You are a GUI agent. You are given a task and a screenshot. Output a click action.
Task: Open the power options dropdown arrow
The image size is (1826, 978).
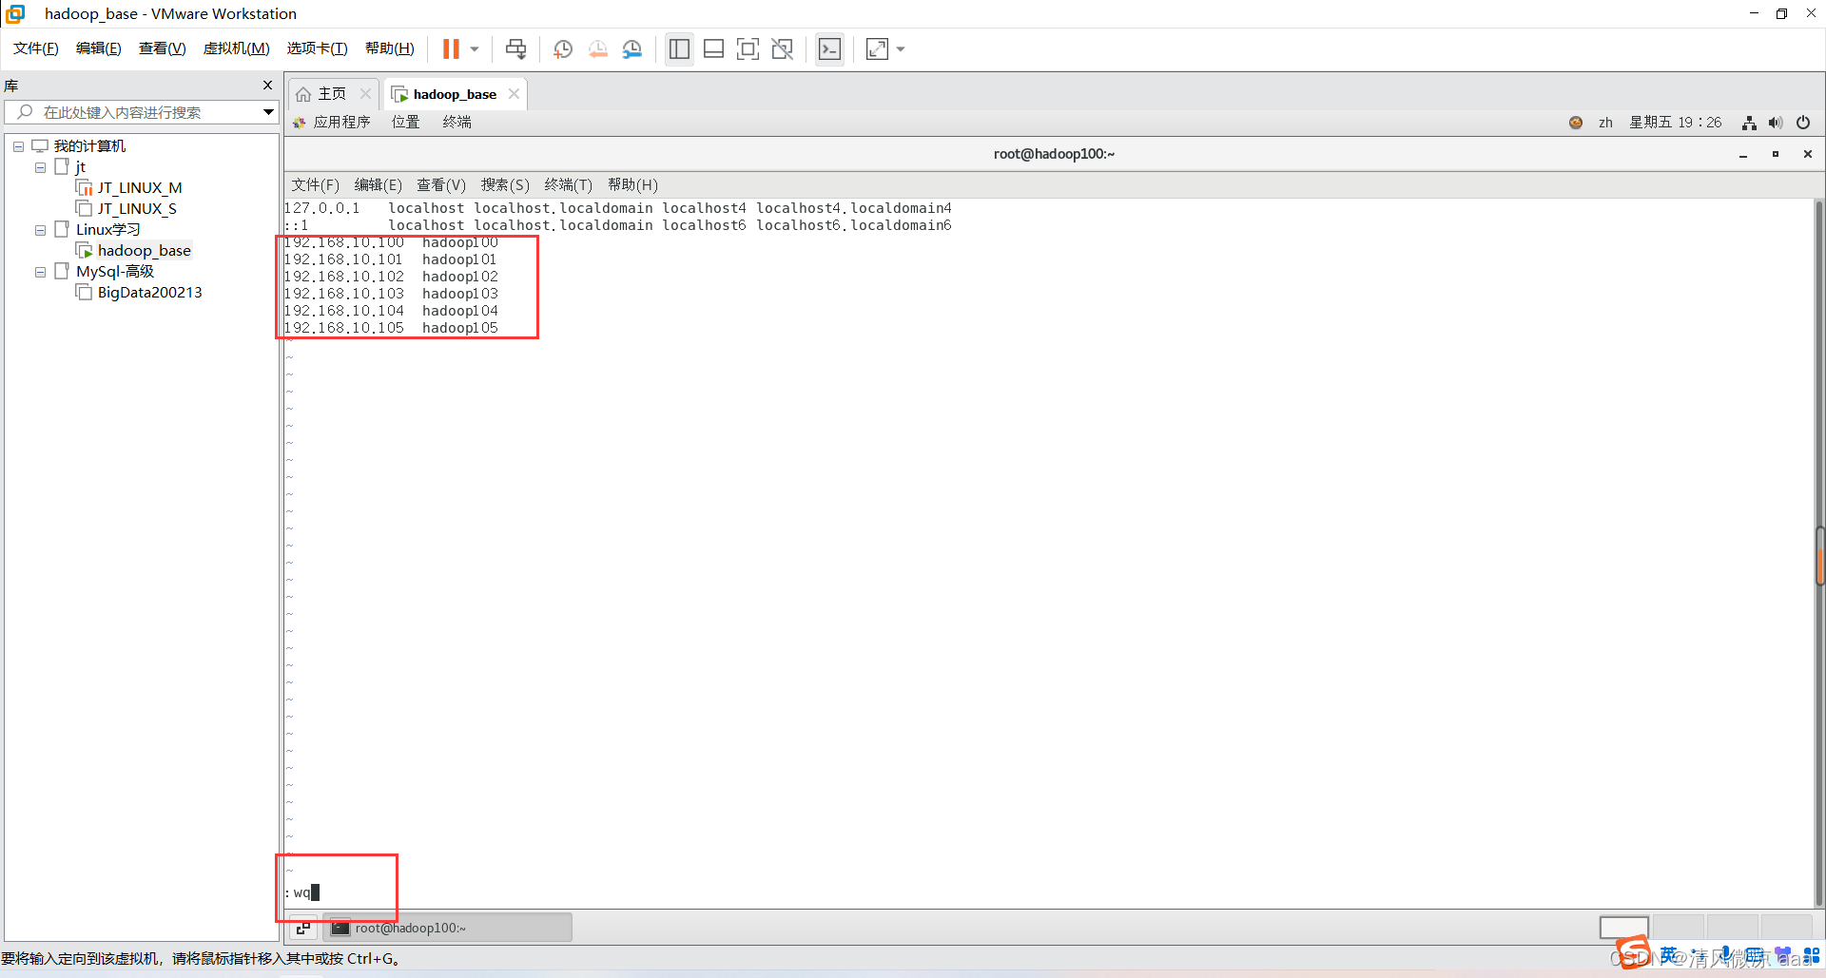click(x=474, y=48)
